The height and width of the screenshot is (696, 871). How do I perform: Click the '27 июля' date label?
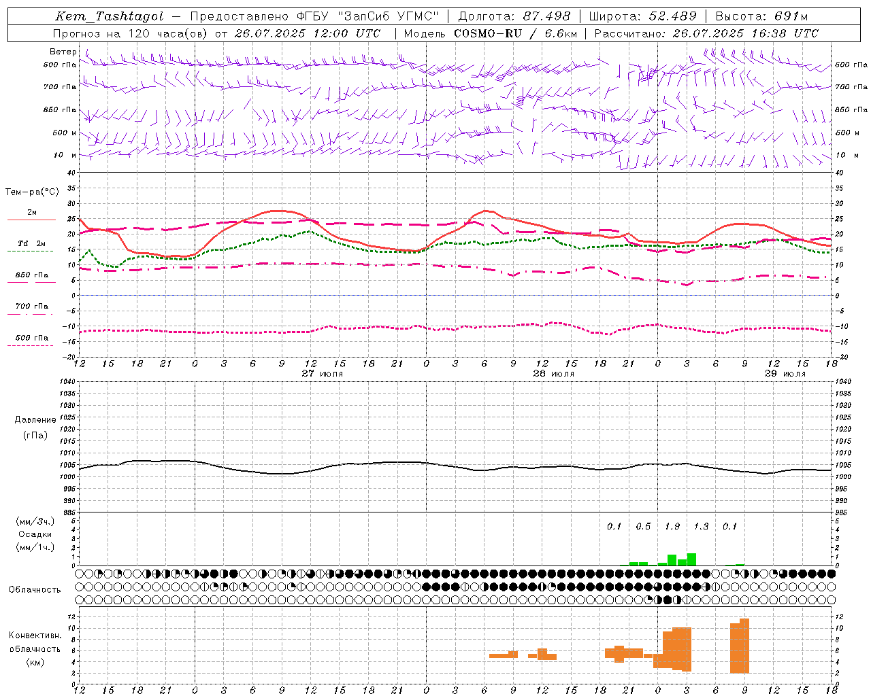coord(323,374)
